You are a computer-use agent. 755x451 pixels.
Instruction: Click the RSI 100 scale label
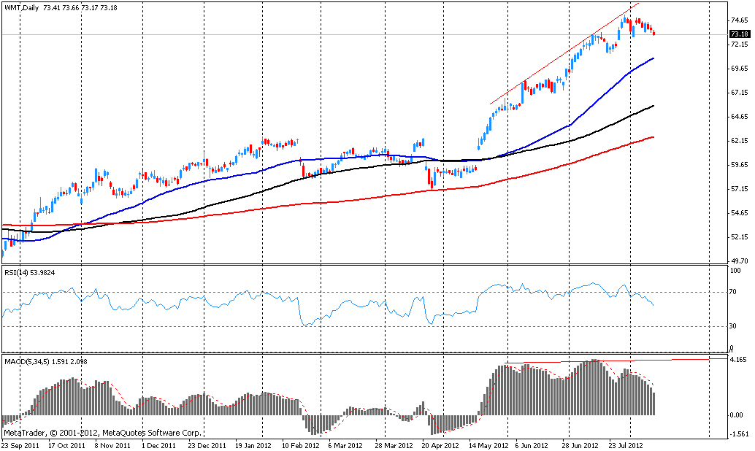[x=736, y=271]
